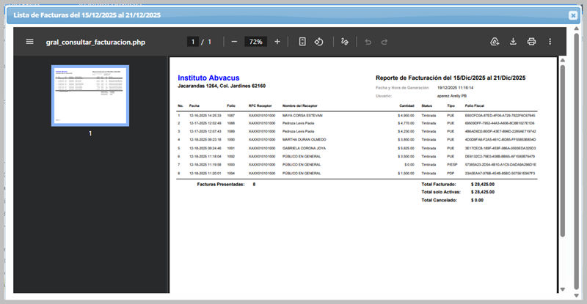Open the draw annotation tool

344,42
